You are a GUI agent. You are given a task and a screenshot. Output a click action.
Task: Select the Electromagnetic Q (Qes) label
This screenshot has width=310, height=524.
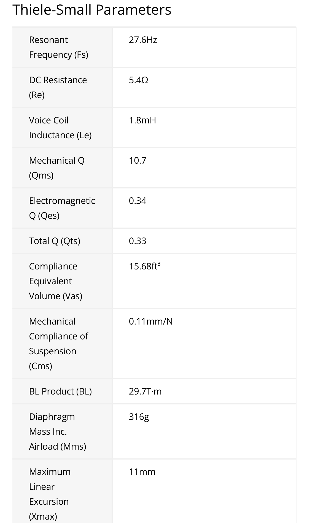click(x=62, y=208)
